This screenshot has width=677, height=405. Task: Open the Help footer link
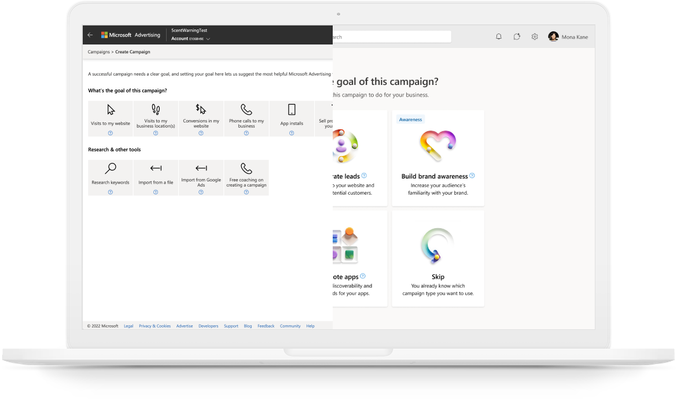coord(310,326)
